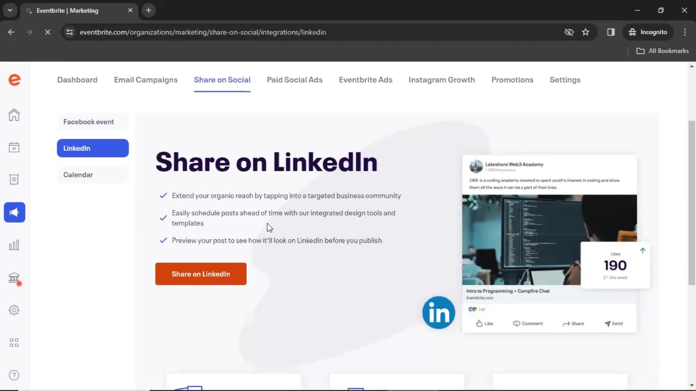This screenshot has height=391, width=696.
Task: Select LinkedIn in side menu
Action: tap(93, 148)
